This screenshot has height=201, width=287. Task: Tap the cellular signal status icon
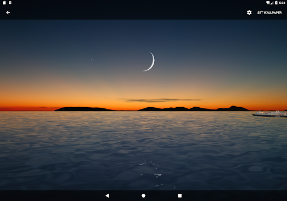(272, 3)
